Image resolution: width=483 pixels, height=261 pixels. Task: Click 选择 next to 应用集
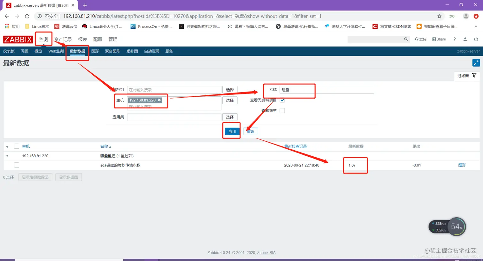[x=230, y=117]
